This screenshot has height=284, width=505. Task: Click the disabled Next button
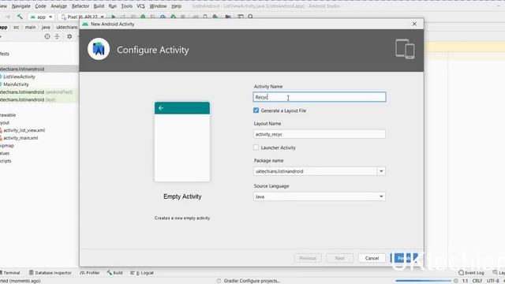pyautogui.click(x=340, y=258)
